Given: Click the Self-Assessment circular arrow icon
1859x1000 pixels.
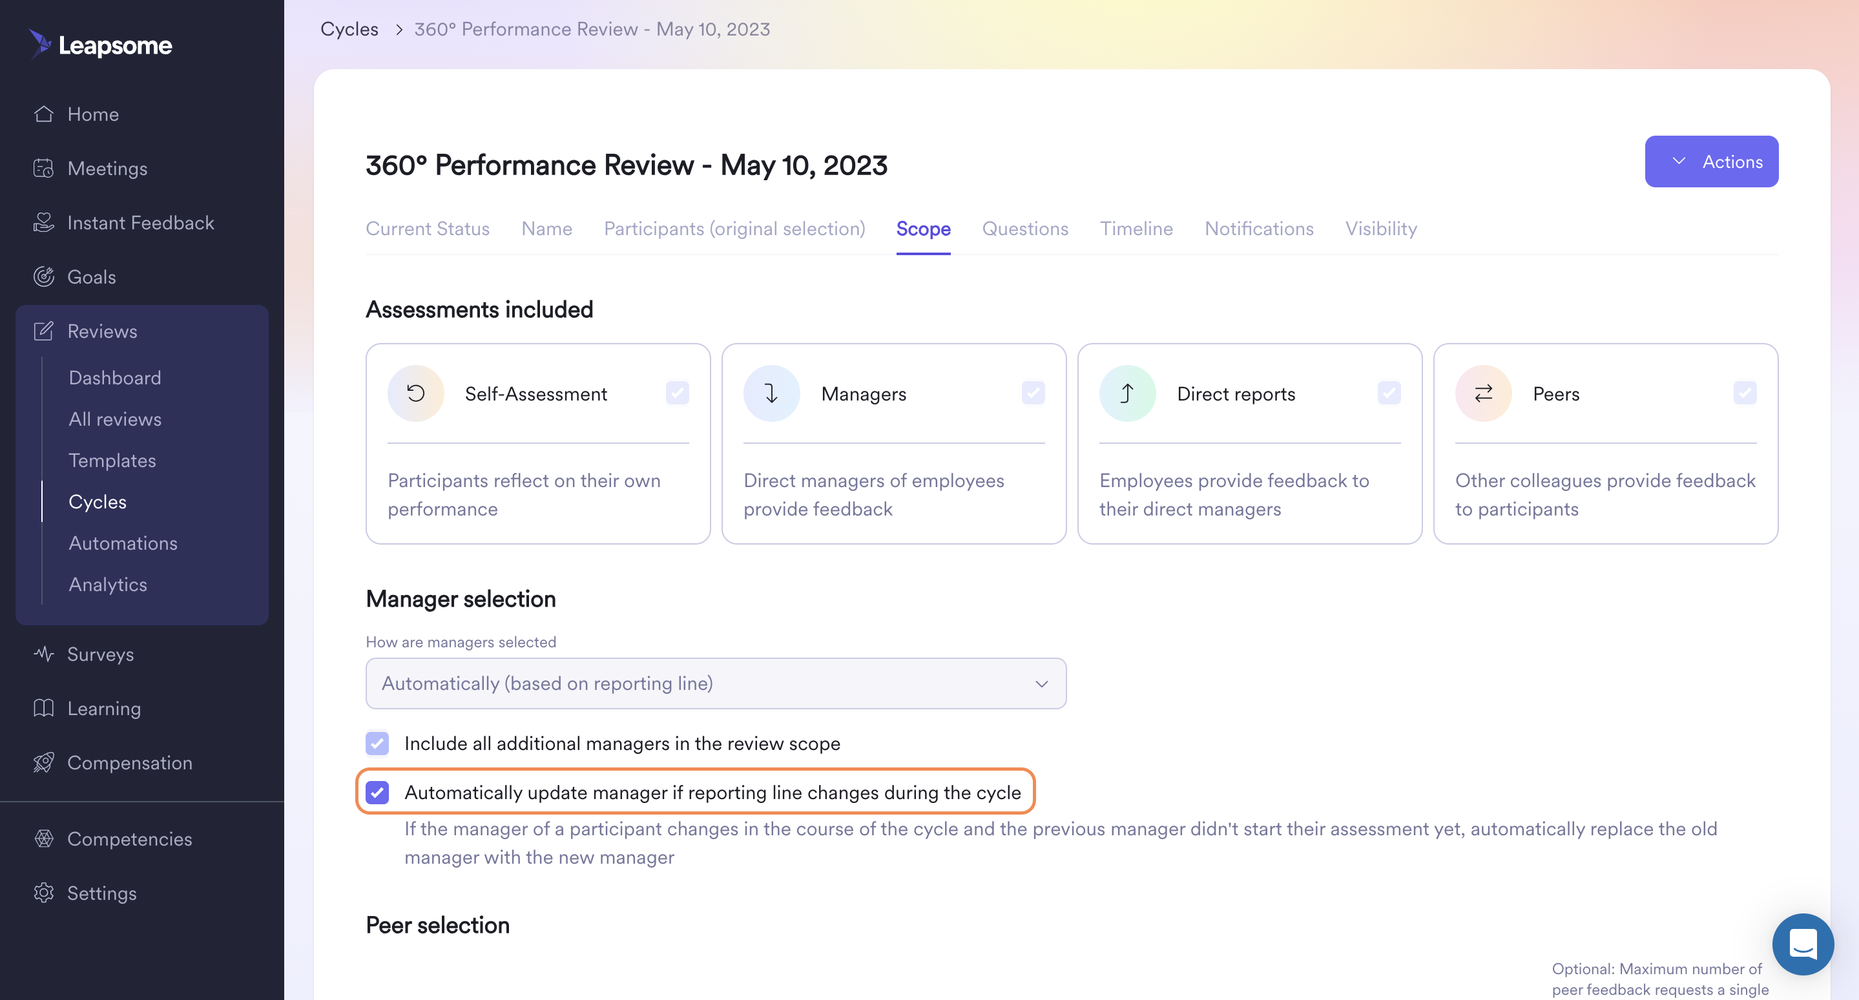Looking at the screenshot, I should tap(416, 393).
